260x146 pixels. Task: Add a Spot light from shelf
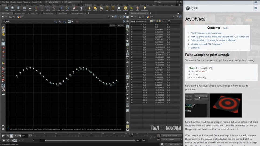(x=101, y=9)
